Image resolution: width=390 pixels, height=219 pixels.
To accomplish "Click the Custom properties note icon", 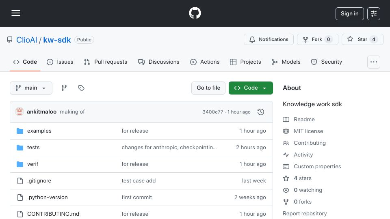I will 286,167.
